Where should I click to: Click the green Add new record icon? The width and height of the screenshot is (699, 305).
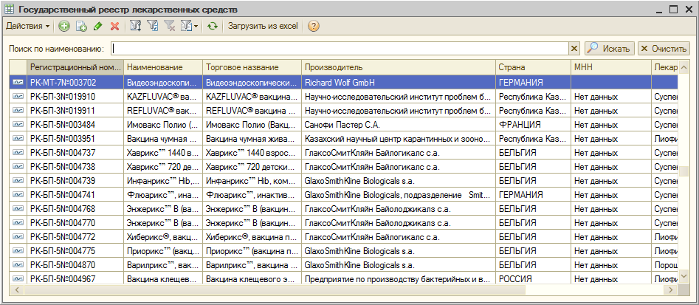pyautogui.click(x=64, y=26)
